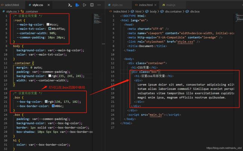Open color picker for rgb(235, 245, 245) swatch
This screenshot has width=243, height=151.
tap(50, 76)
